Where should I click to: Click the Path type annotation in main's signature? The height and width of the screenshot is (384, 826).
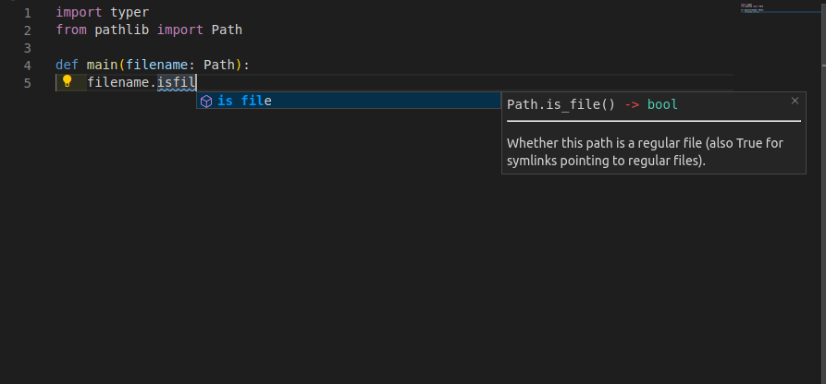tap(218, 66)
